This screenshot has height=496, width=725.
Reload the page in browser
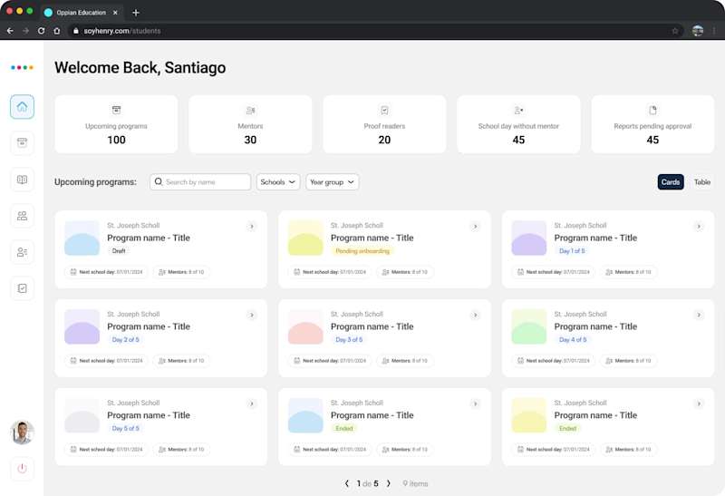pos(41,31)
